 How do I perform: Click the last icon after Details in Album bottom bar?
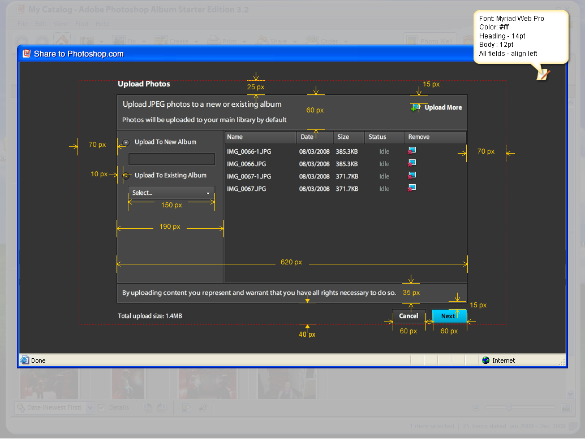click(x=203, y=408)
